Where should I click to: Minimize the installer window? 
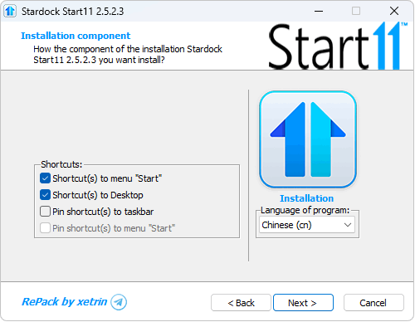click(319, 11)
